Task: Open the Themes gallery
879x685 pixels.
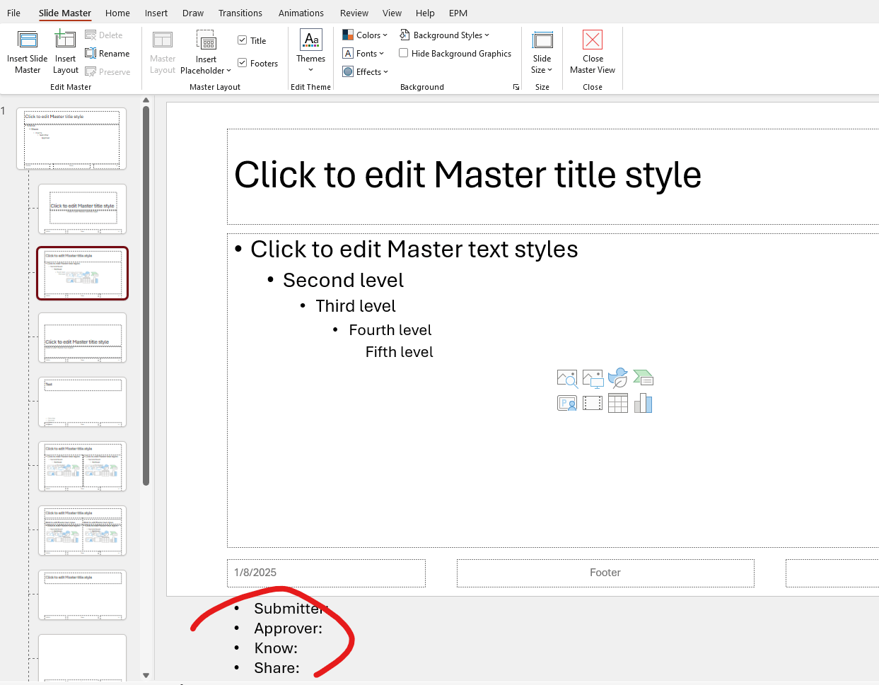Action: [x=310, y=51]
